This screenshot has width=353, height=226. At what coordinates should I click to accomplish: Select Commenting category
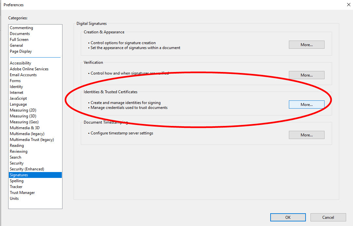tap(21, 28)
